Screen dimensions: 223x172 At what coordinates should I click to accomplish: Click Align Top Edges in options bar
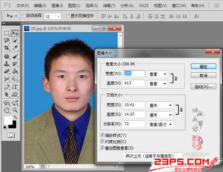(103, 16)
